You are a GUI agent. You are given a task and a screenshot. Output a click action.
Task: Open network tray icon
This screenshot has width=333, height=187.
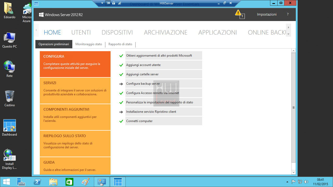300,182
